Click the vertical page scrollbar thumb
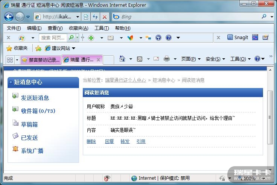Image resolution: width=277 pixels, height=185 pixels. (x=270, y=117)
